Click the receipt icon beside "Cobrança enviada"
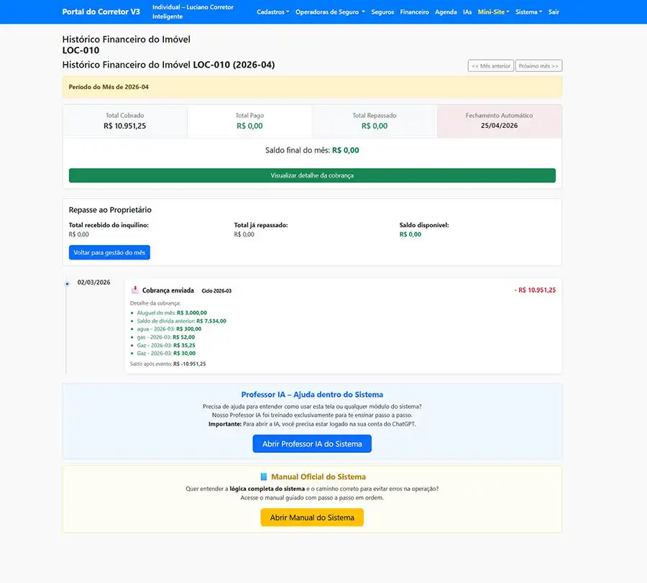Screen dimensions: 647x583 [136, 290]
